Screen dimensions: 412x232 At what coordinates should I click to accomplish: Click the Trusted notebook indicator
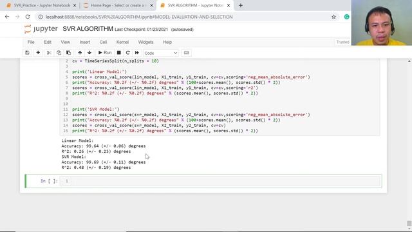342,42
